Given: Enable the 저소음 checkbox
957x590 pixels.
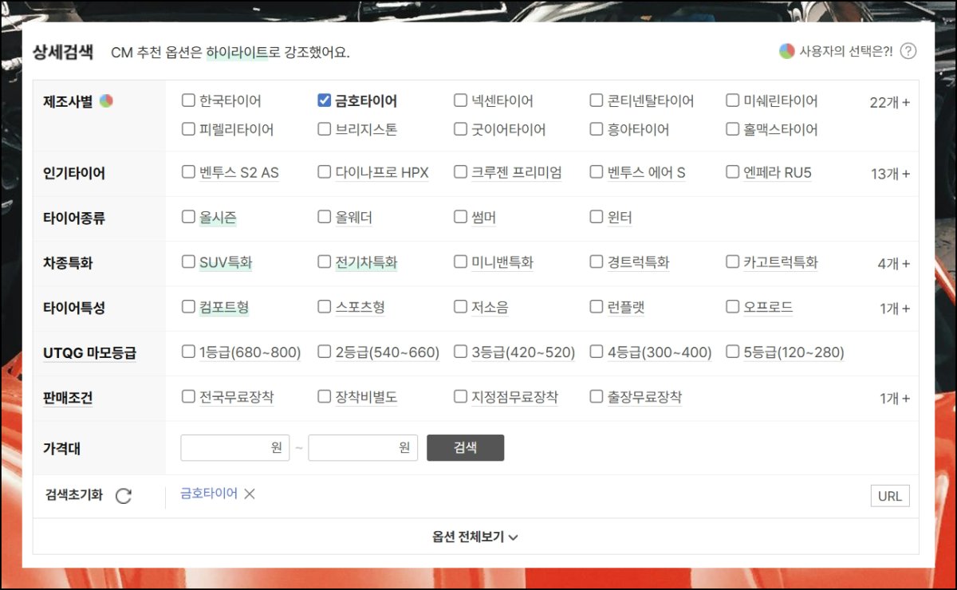Looking at the screenshot, I should coord(460,306).
